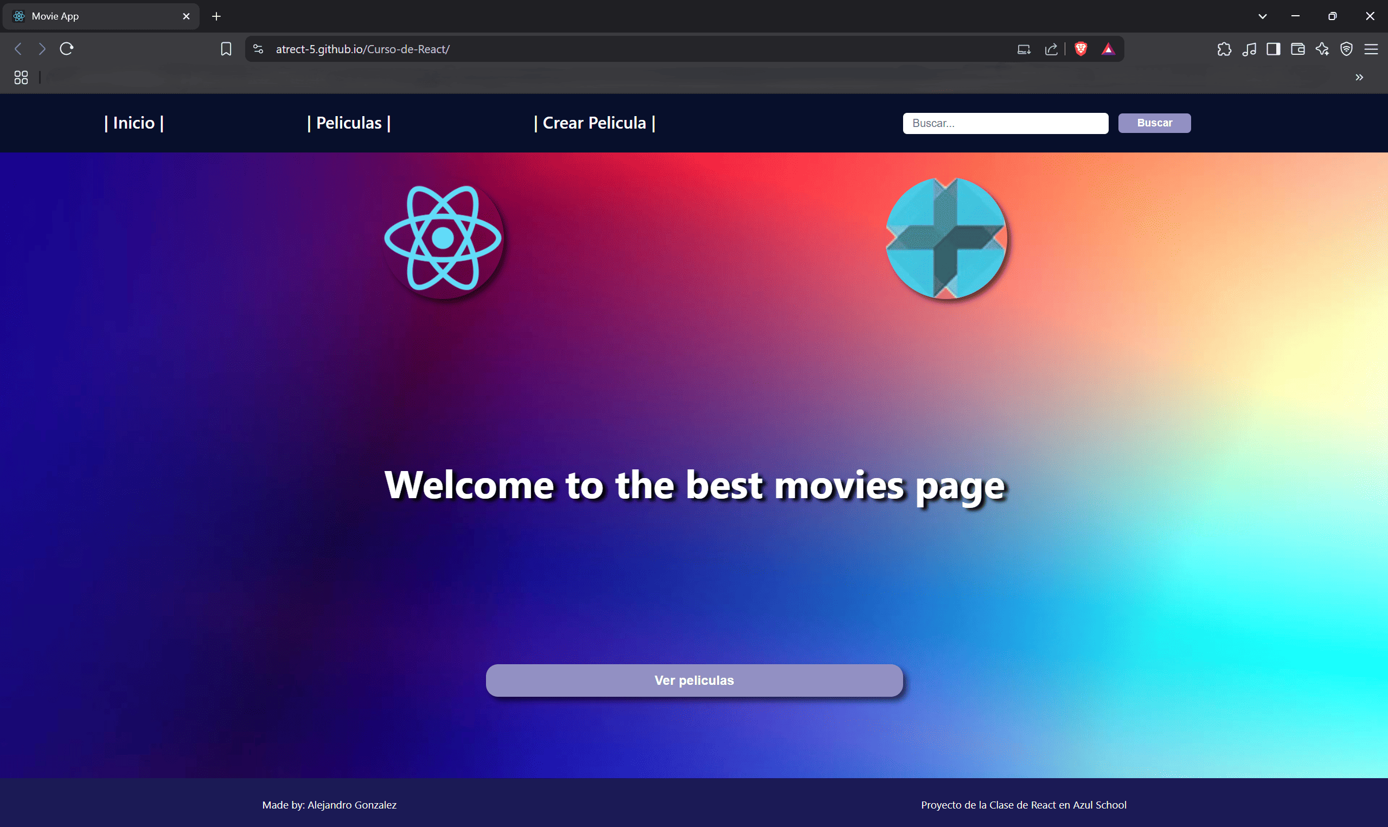Viewport: 1388px width, 827px height.
Task: Open site settings icon in address bar
Action: [x=258, y=49]
